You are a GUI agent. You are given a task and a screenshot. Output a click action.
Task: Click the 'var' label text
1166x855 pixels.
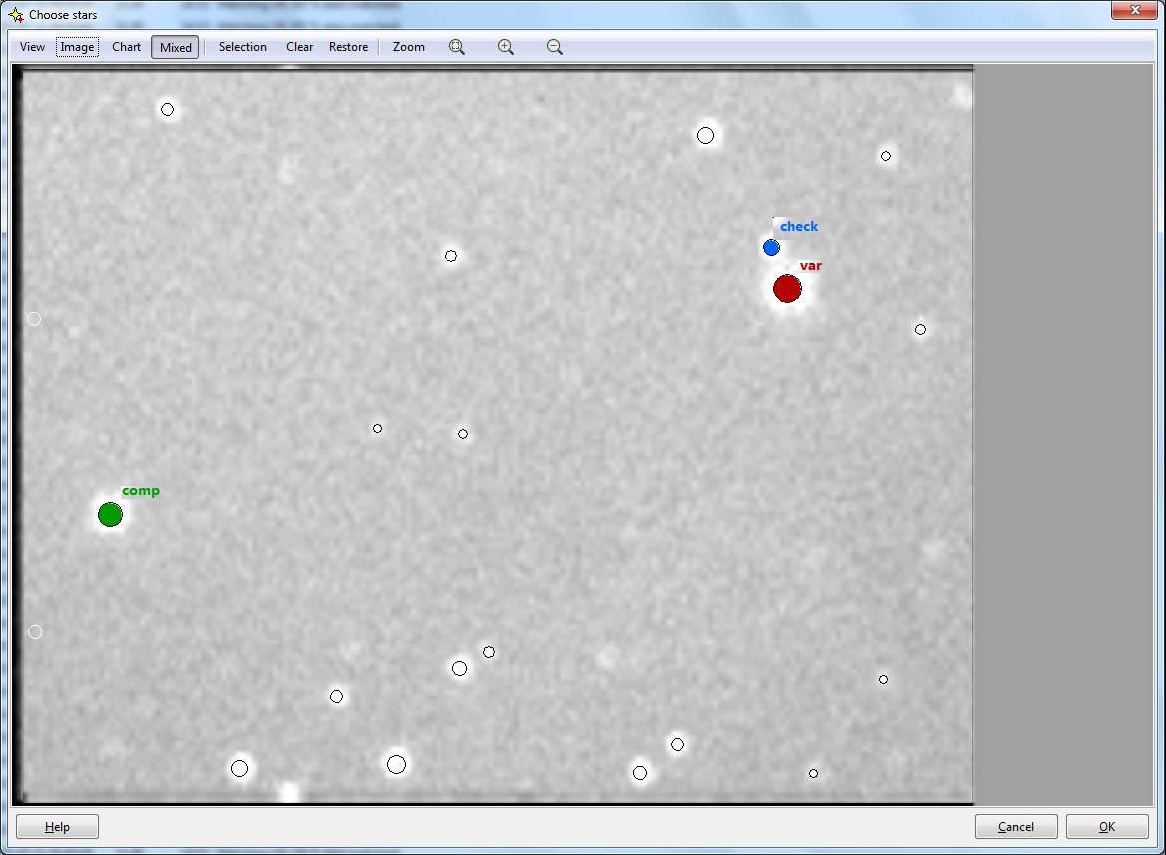(811, 266)
